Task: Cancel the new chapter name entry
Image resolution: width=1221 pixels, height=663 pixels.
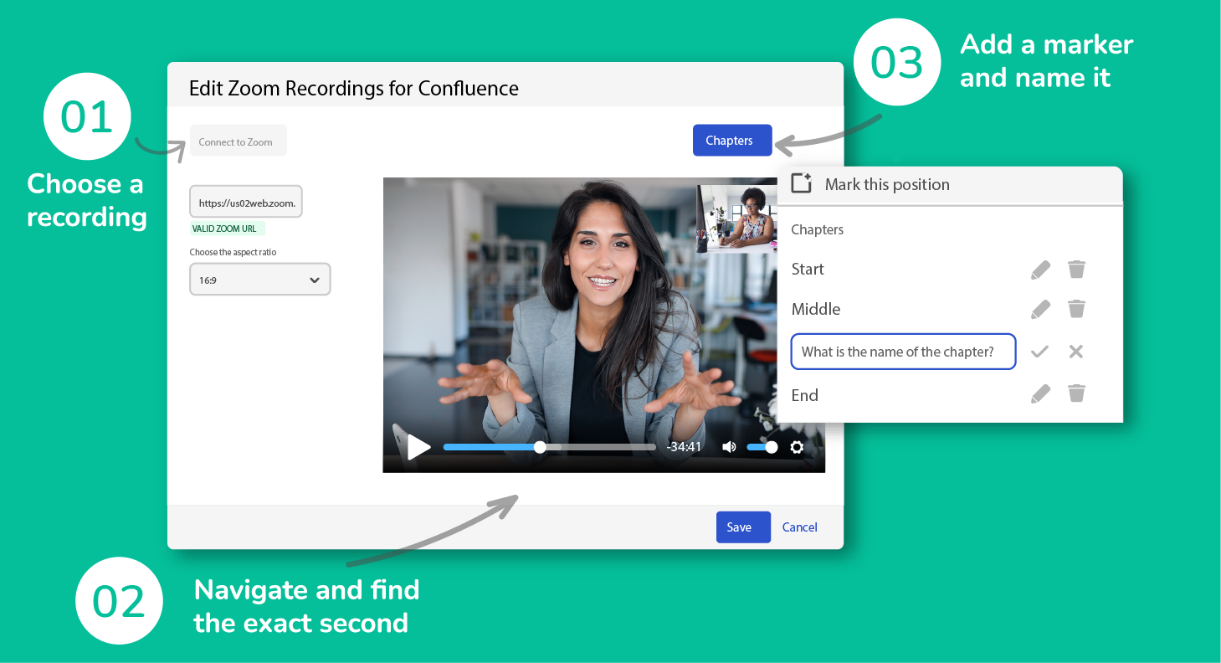Action: coord(1076,352)
